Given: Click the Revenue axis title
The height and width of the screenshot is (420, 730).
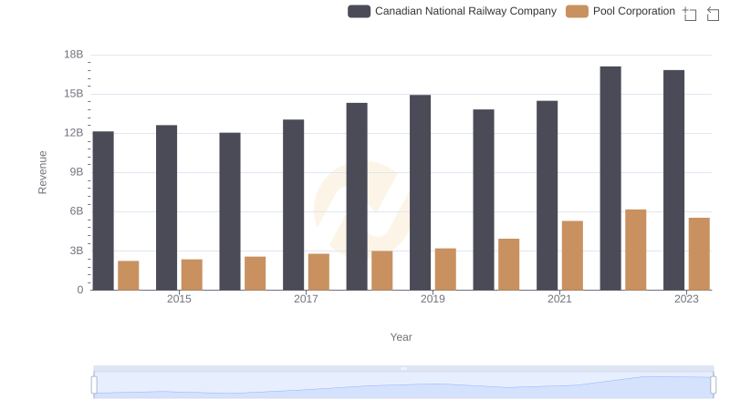Looking at the screenshot, I should (42, 172).
